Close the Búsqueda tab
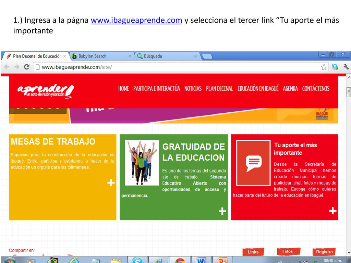The image size is (351, 263). coord(195,57)
